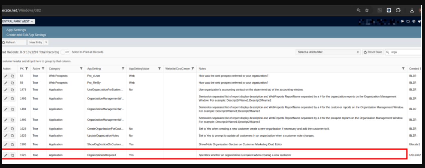This screenshot has width=425, height=168.
Task: Toggle Select to Print all Records switch
Action: [x=65, y=52]
